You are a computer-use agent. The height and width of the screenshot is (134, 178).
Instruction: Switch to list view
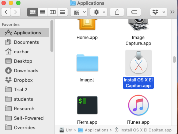(x=43, y=12)
